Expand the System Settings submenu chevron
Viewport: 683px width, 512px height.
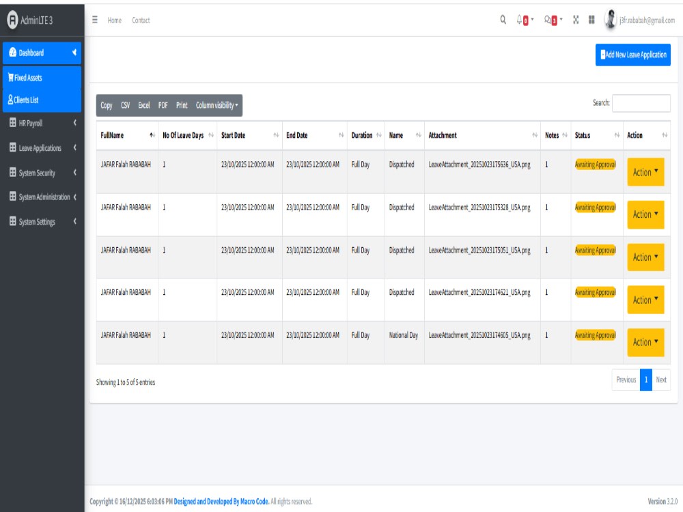(x=75, y=221)
